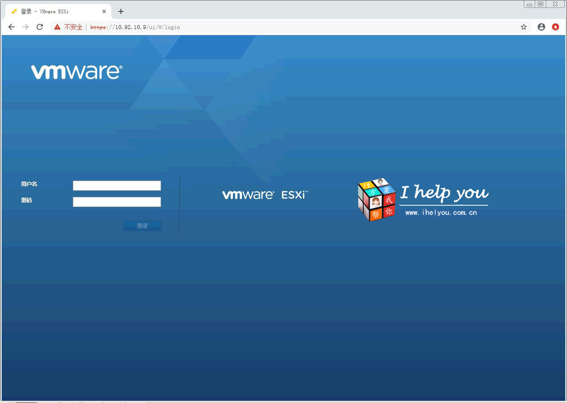Click the 登录 button
Viewport: 567px width, 403px height.
pos(143,226)
